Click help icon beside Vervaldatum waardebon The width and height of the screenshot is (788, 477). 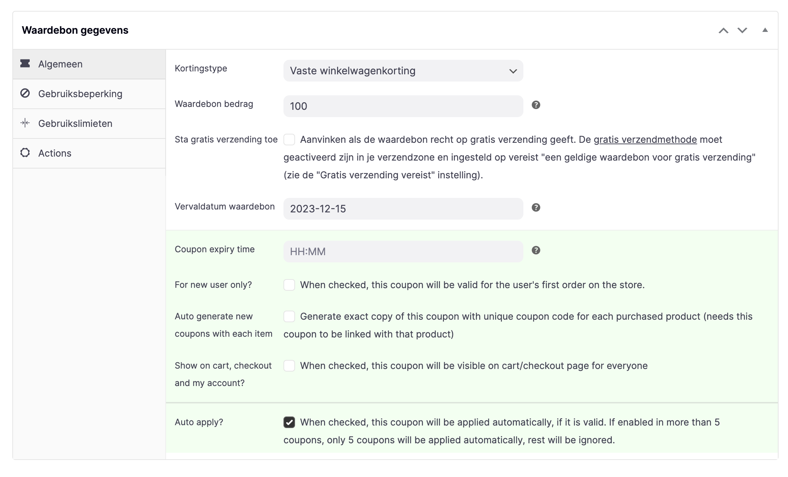536,208
